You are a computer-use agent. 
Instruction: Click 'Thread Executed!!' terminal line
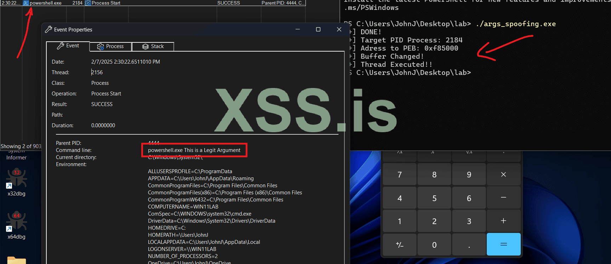(396, 64)
